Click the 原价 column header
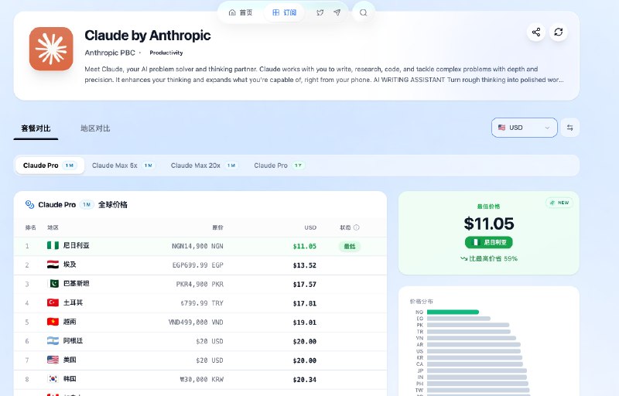The width and height of the screenshot is (619, 396). tap(217, 227)
